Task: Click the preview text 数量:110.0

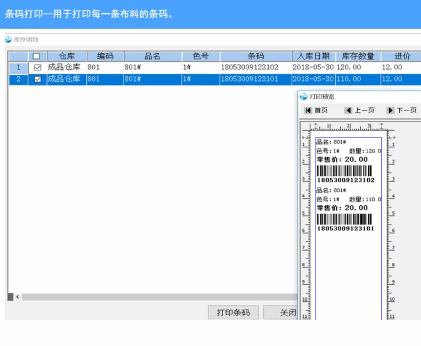Action: 365,200
